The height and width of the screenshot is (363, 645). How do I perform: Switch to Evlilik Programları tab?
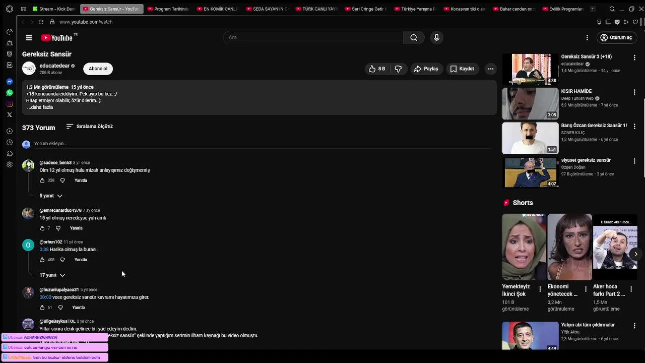coord(562,9)
